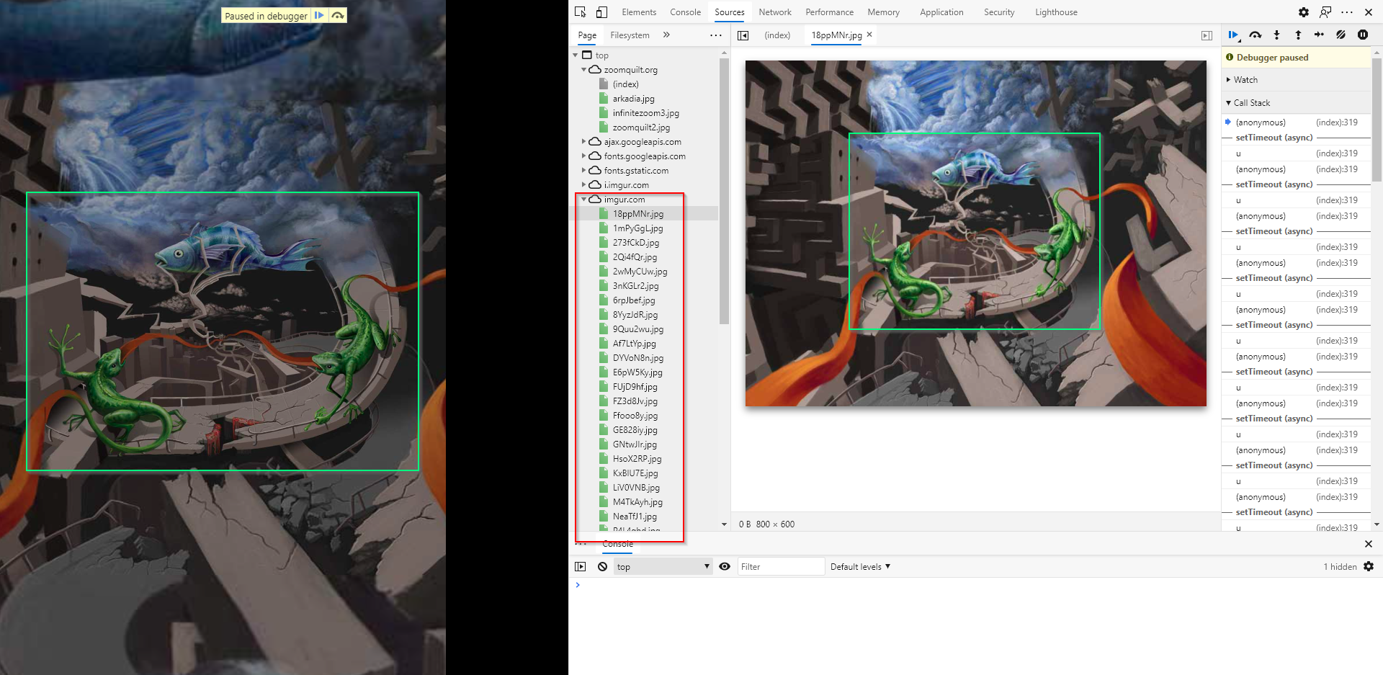Toggle Pause on exceptions icon

(1363, 35)
